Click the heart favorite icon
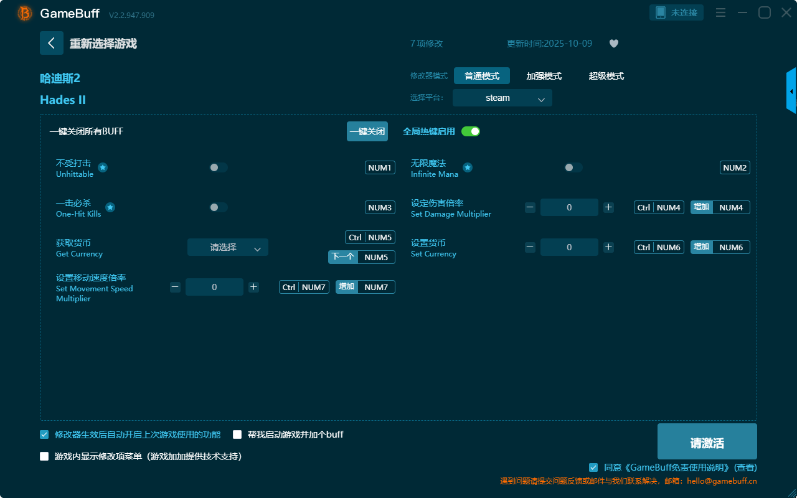This screenshot has height=498, width=797. [613, 44]
